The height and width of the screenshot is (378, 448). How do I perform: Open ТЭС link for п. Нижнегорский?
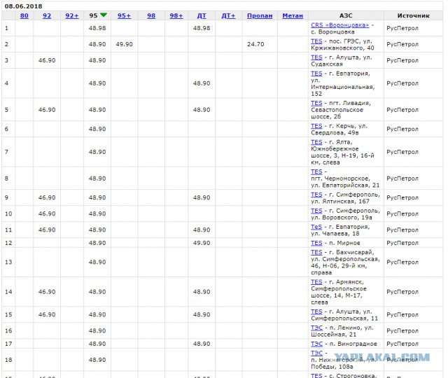point(316,353)
